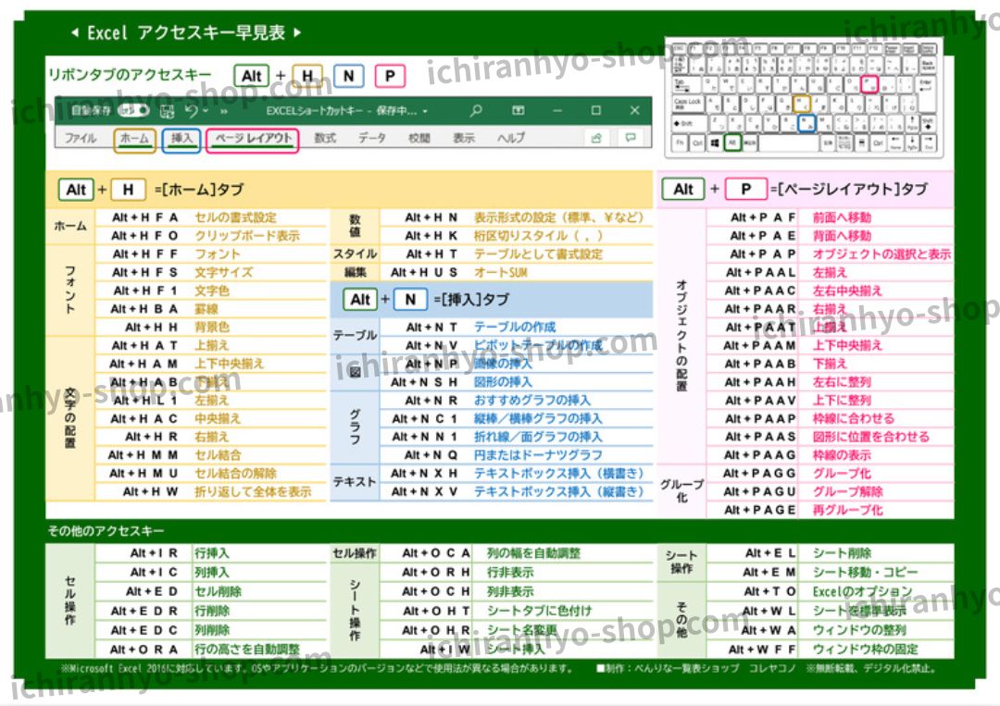Select the 挿入 ribbon tab
Screen dimensions: 1000x706
(x=181, y=139)
